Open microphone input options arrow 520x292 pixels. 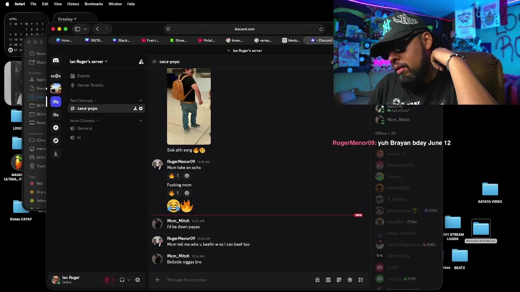pyautogui.click(x=113, y=280)
